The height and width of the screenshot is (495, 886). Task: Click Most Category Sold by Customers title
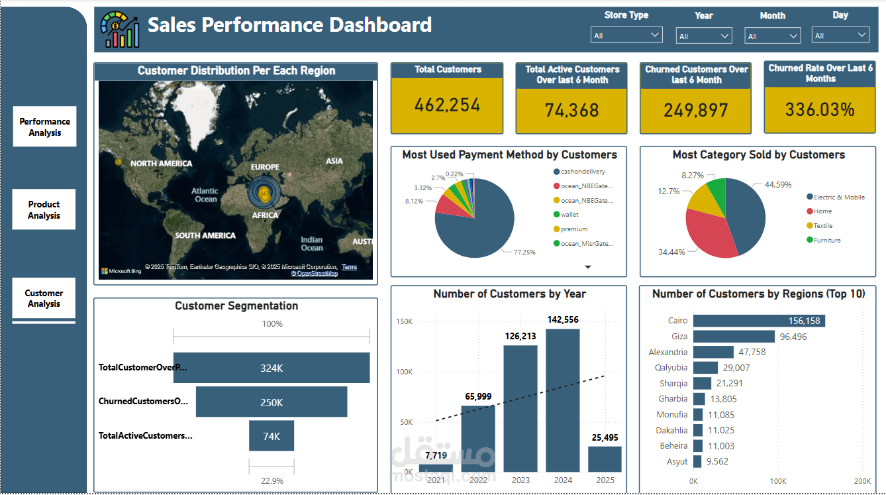(759, 155)
